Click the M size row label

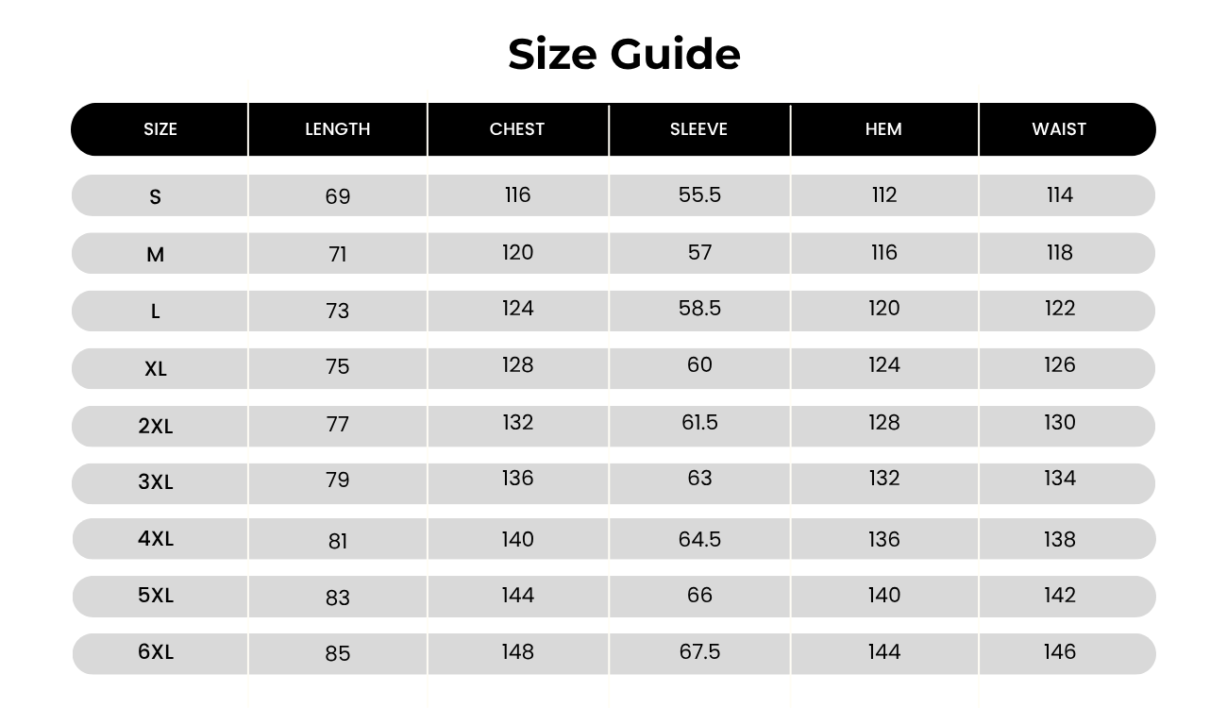coord(156,255)
